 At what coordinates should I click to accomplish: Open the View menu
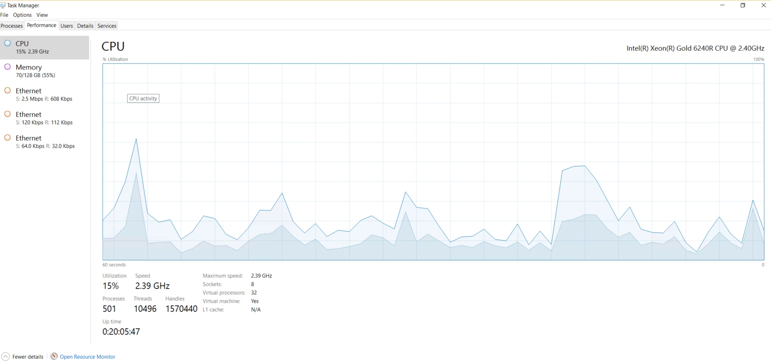coord(42,15)
